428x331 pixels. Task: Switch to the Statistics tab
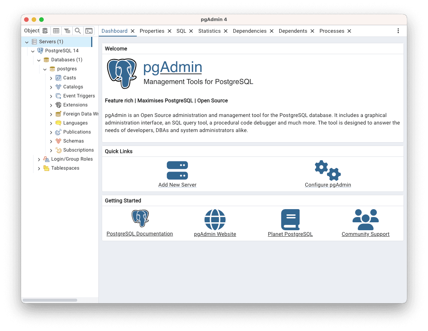click(209, 31)
